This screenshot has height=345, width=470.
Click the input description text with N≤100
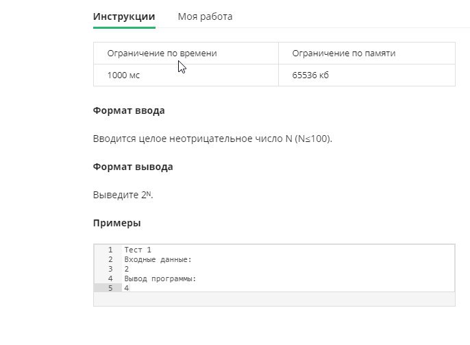[212, 139]
